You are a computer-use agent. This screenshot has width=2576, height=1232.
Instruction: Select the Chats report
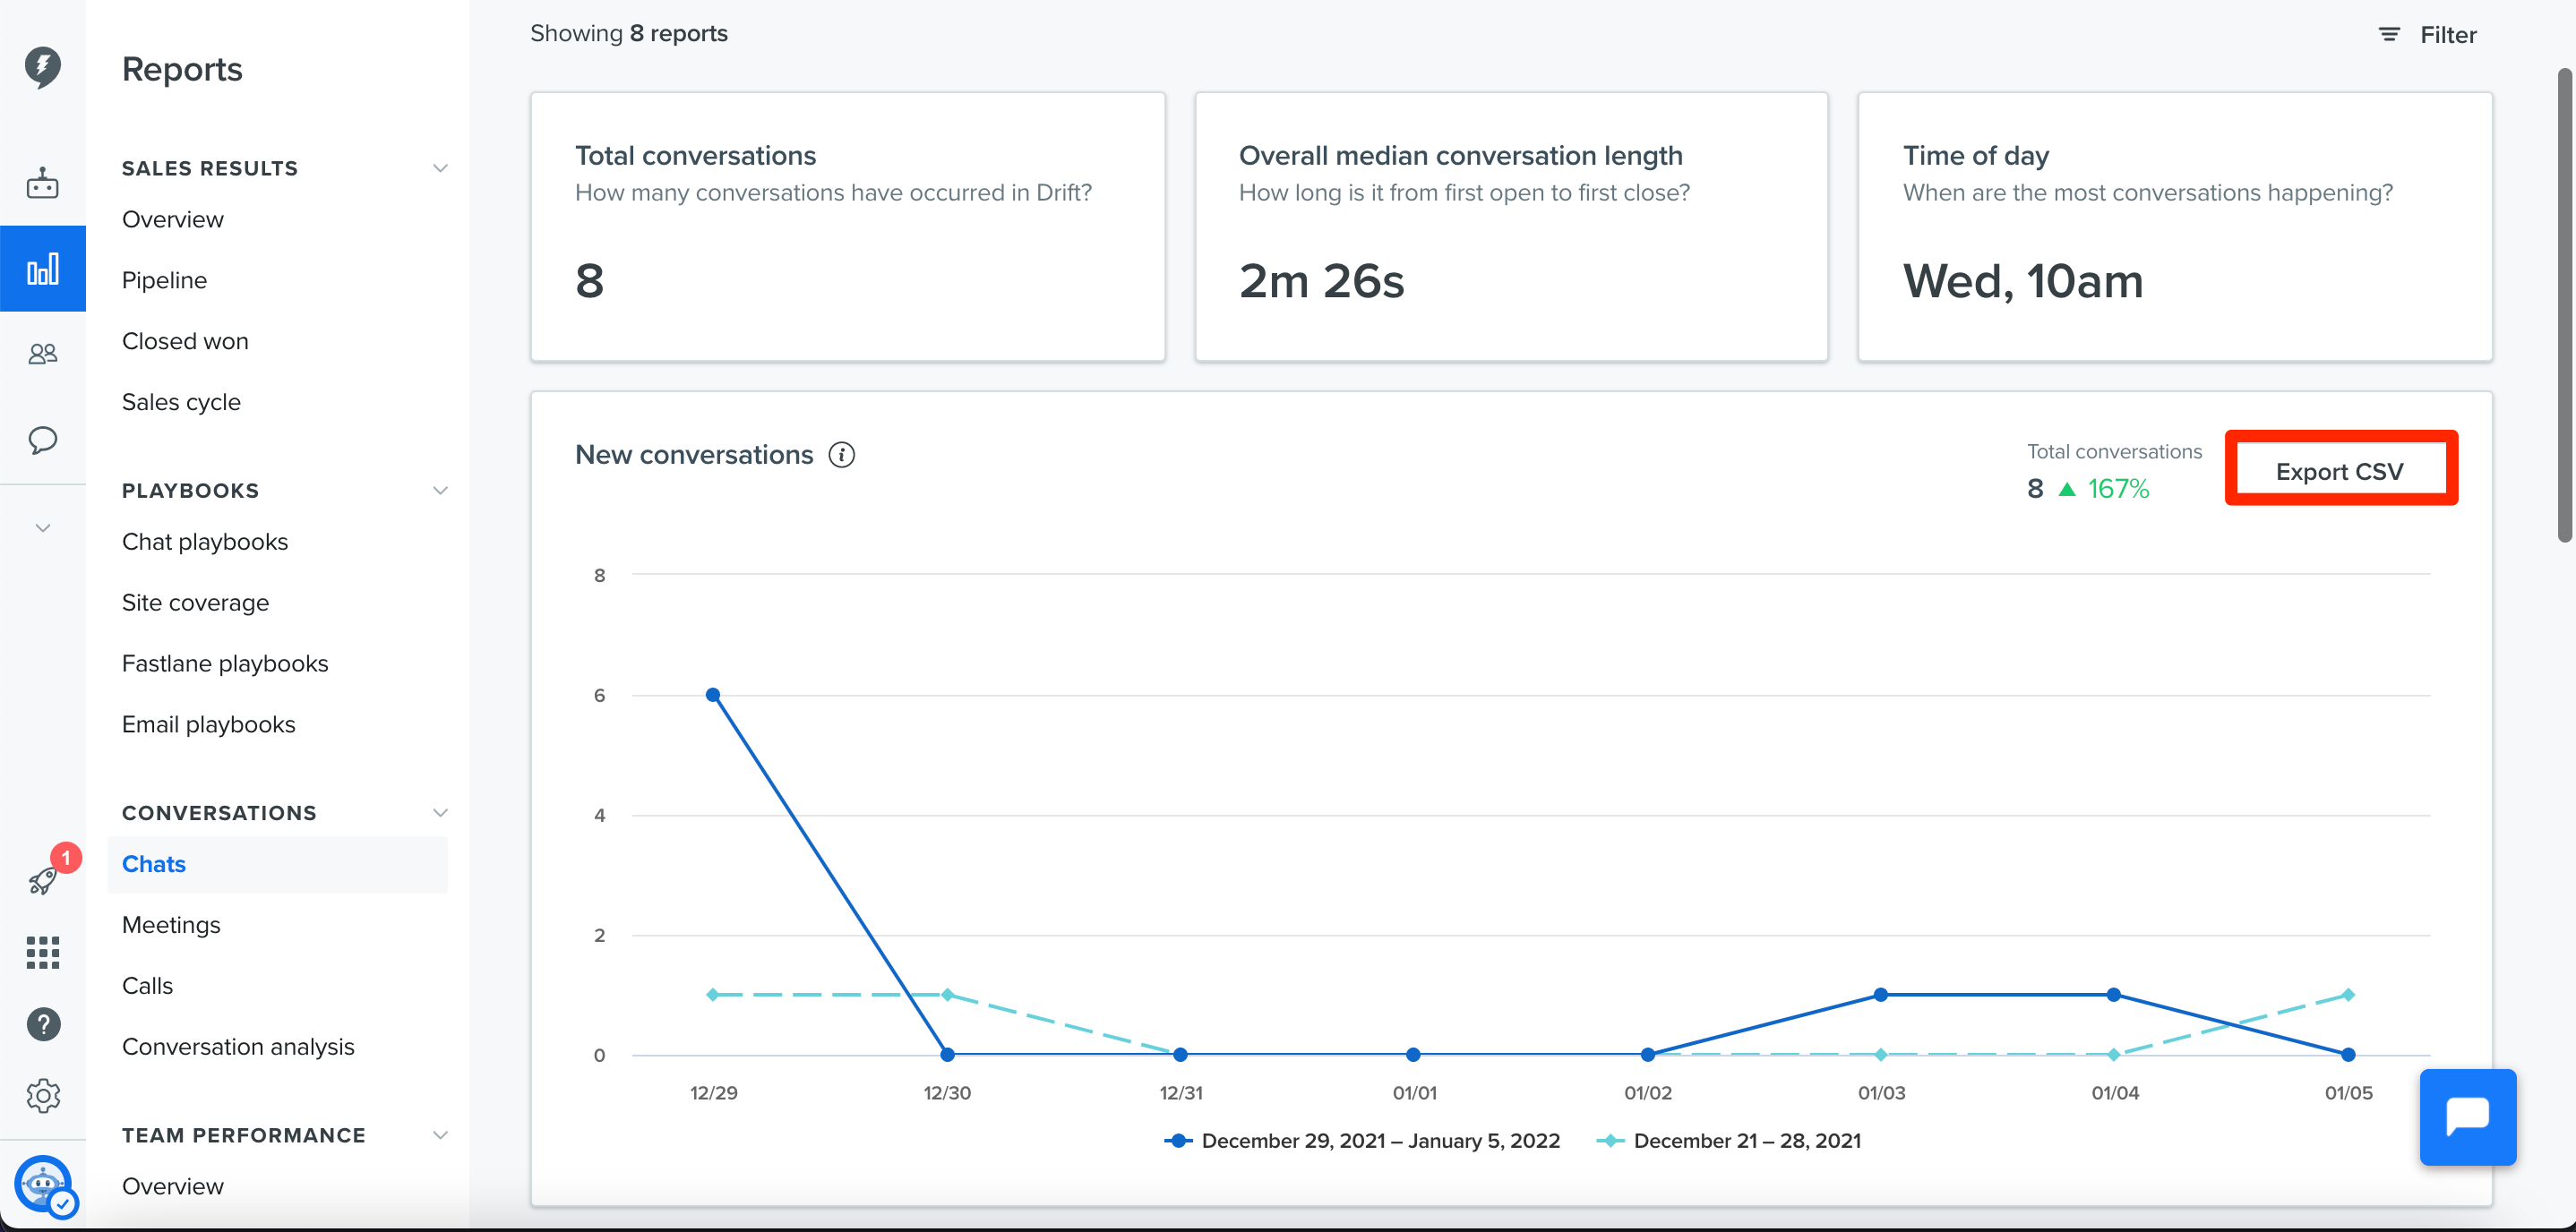click(x=278, y=864)
